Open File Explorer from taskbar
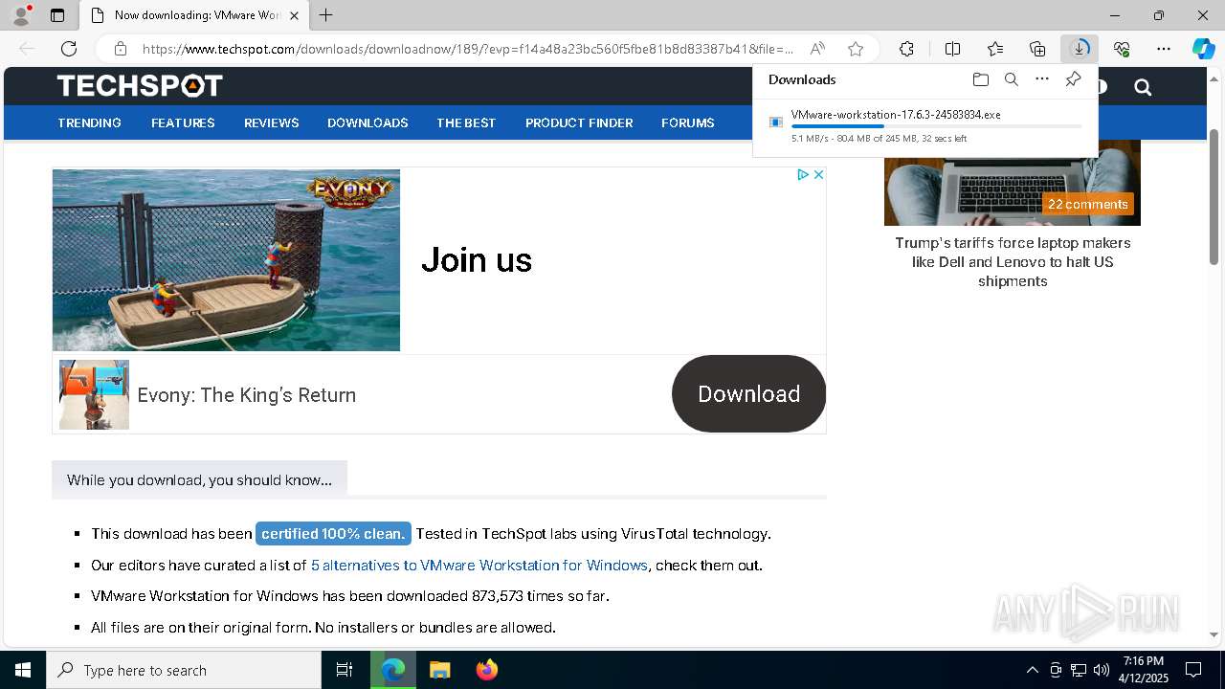Screen dimensions: 1225x689 coord(439,670)
